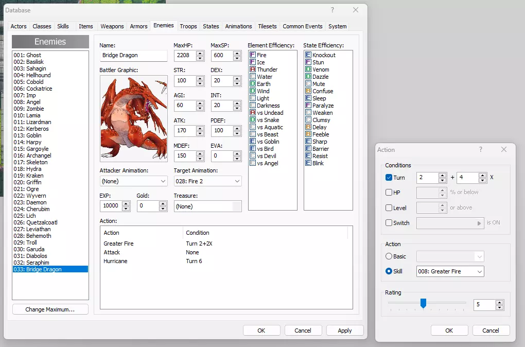The height and width of the screenshot is (347, 525).
Task: Click the Rating slider handle
Action: point(423,304)
